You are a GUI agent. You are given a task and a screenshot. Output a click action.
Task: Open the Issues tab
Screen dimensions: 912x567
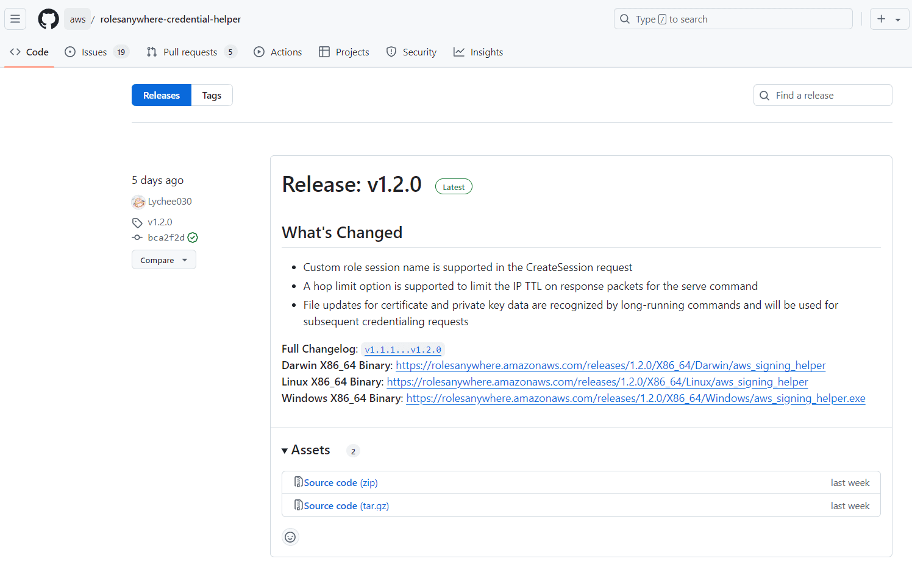(96, 52)
